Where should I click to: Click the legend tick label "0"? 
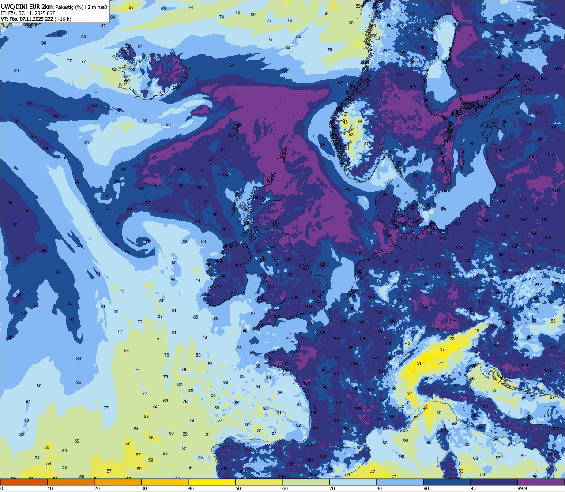click(2, 488)
